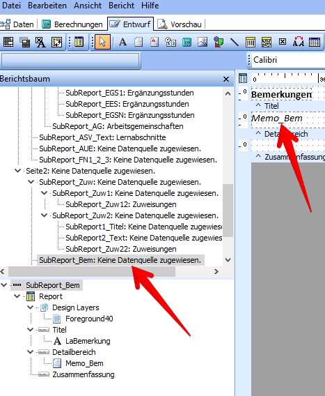Collapse the Detailbereich node in object tree
This screenshot has height=396, width=325.
30,352
